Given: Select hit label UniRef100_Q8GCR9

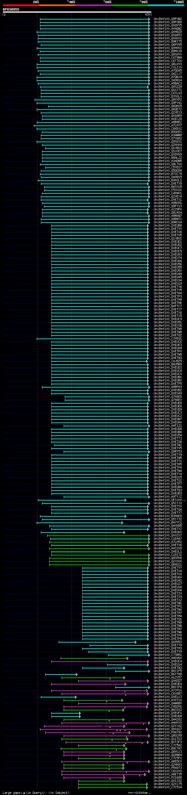Looking at the screenshot, I should (x=168, y=736).
